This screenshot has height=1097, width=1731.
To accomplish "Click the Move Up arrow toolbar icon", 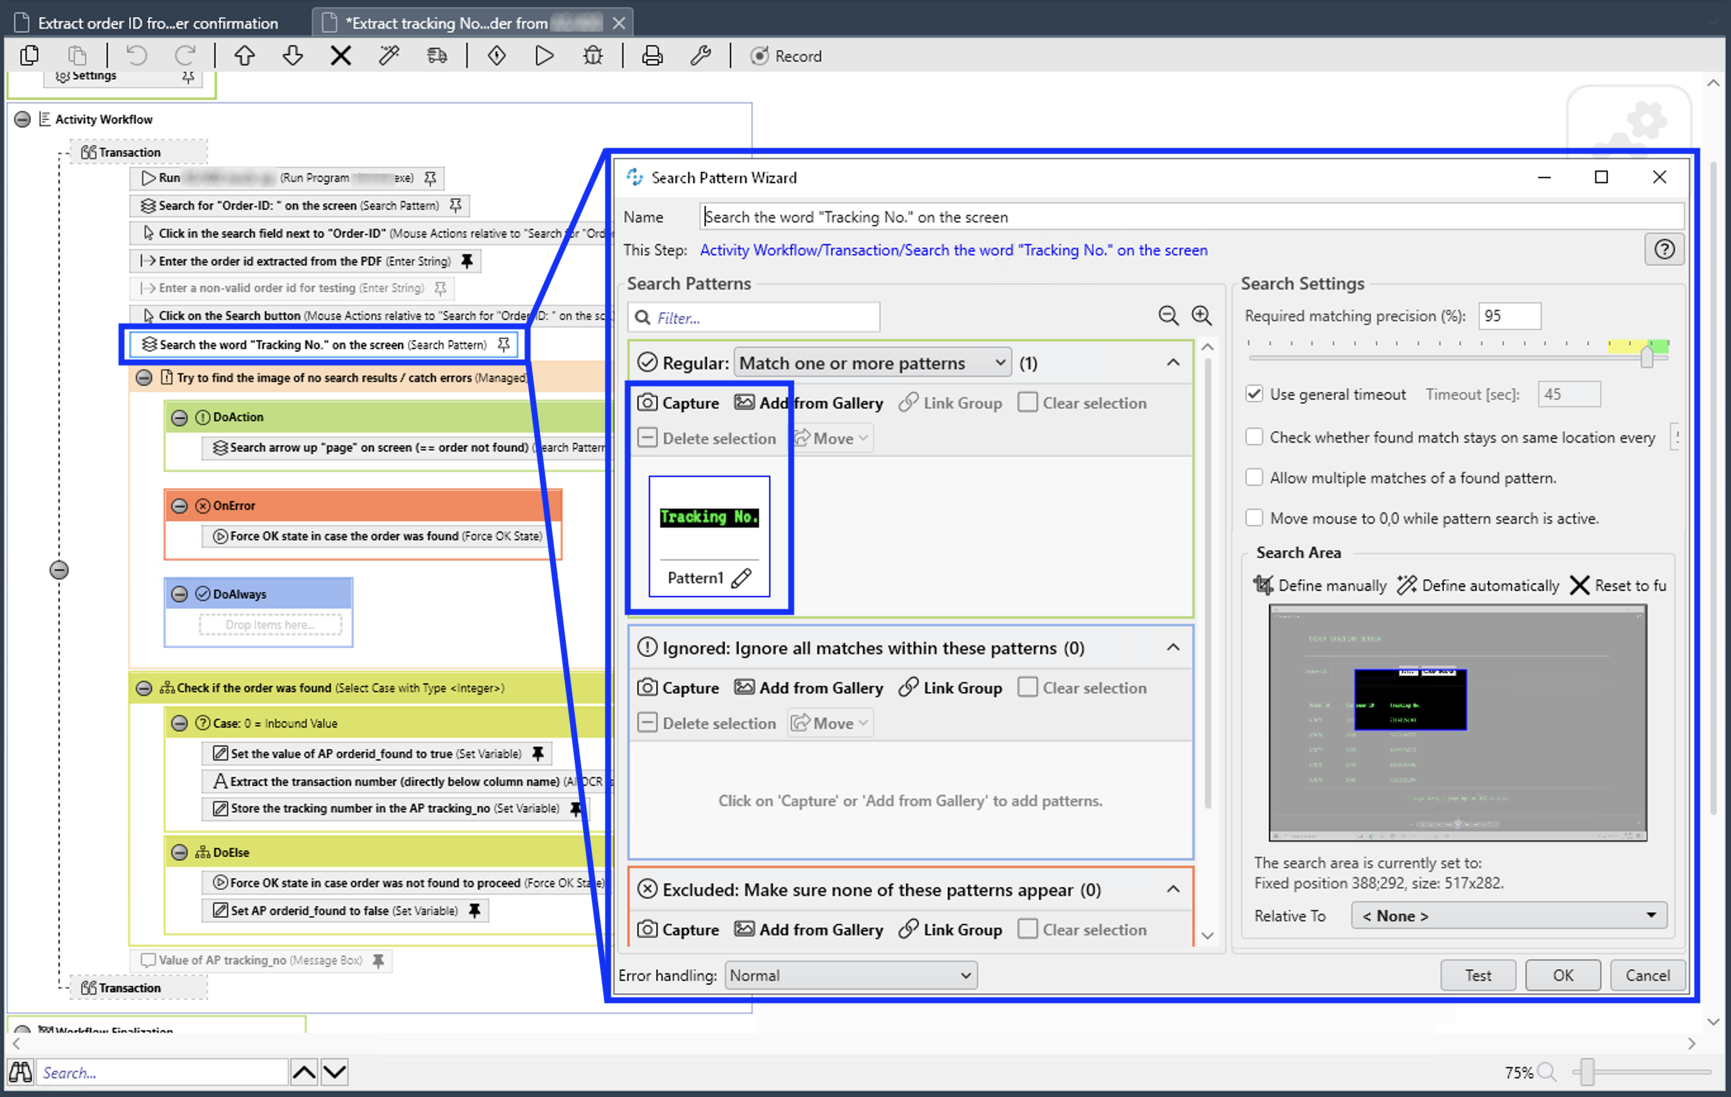I will 245,55.
